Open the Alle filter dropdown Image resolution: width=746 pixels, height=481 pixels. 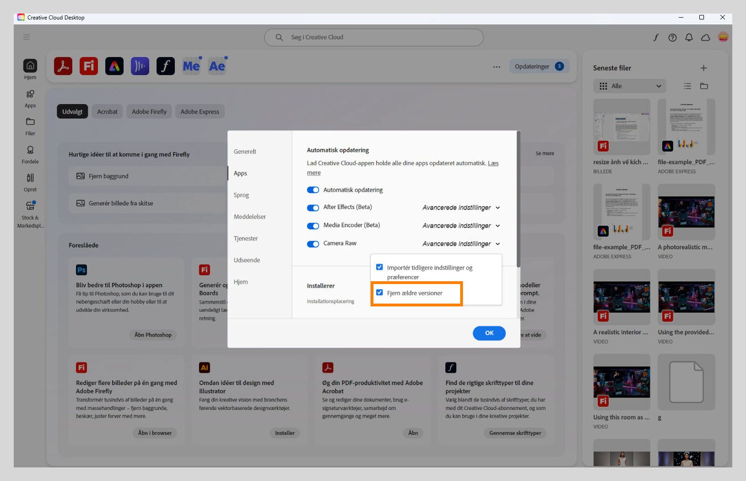coord(629,86)
